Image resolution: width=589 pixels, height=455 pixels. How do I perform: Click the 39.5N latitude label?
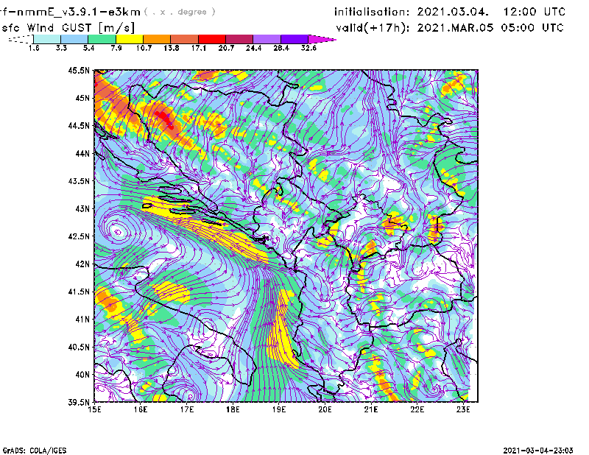[x=79, y=403]
